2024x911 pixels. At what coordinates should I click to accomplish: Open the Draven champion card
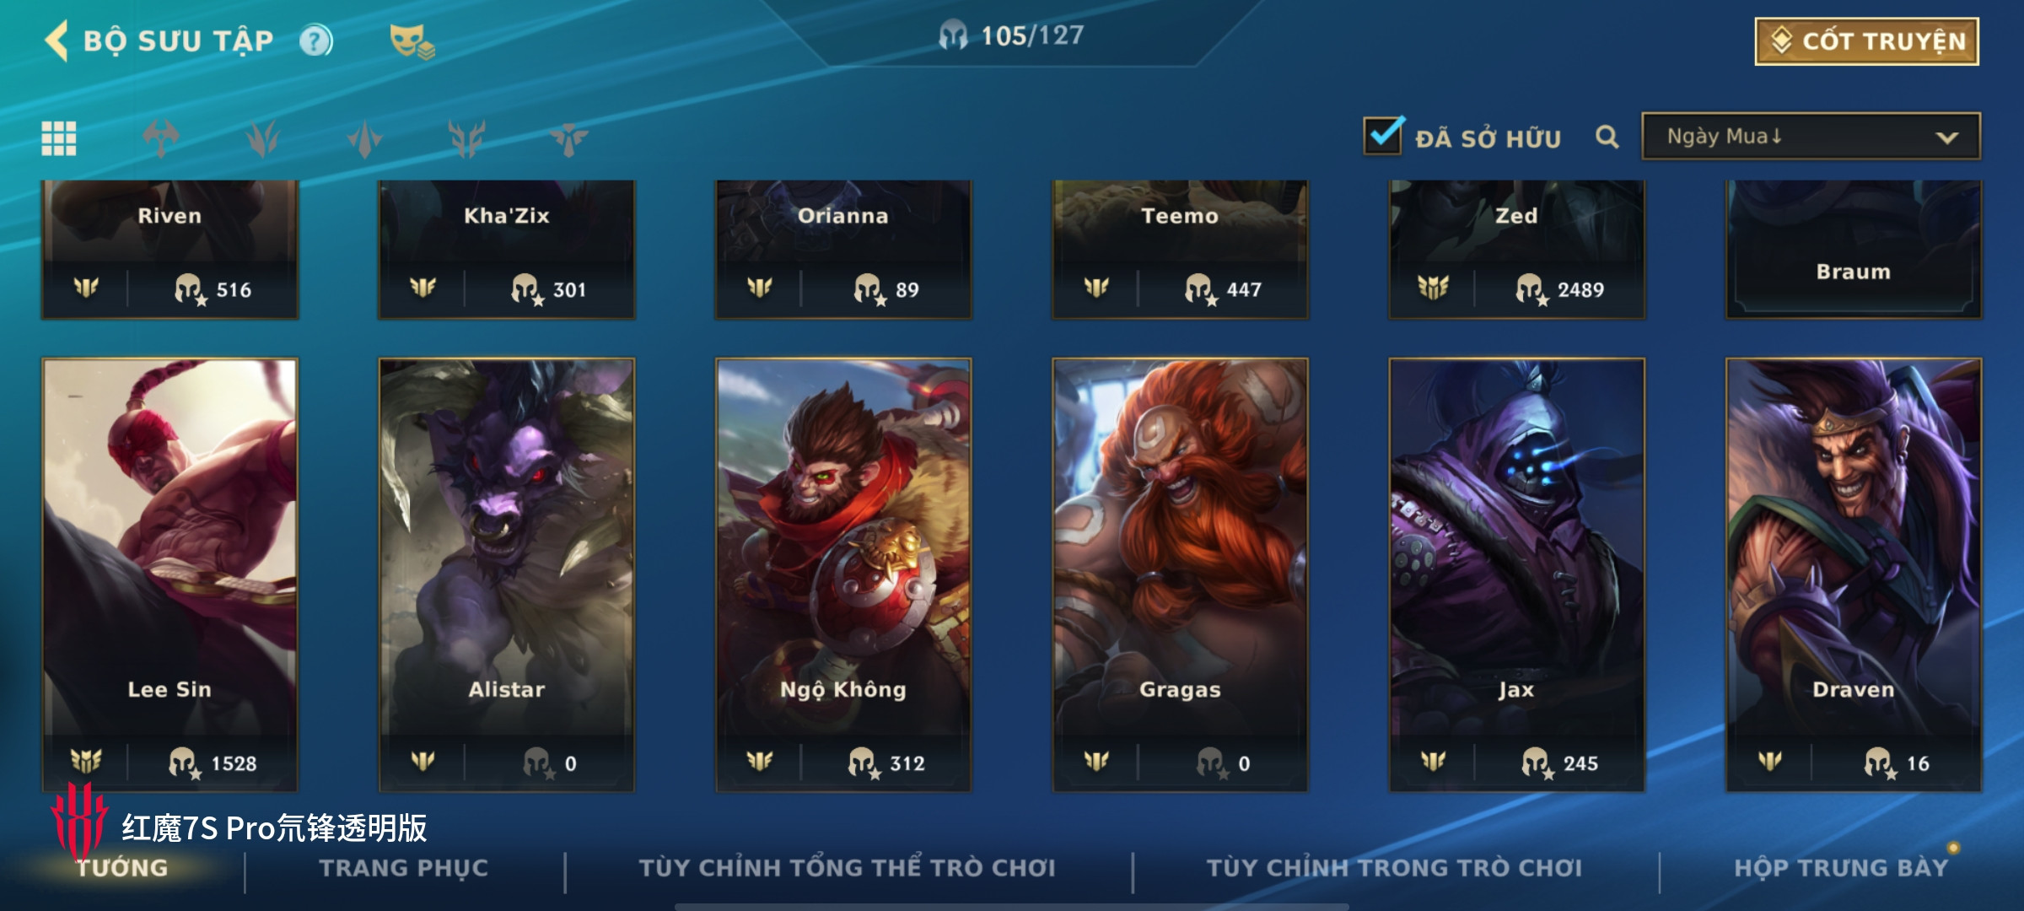[x=1854, y=575]
